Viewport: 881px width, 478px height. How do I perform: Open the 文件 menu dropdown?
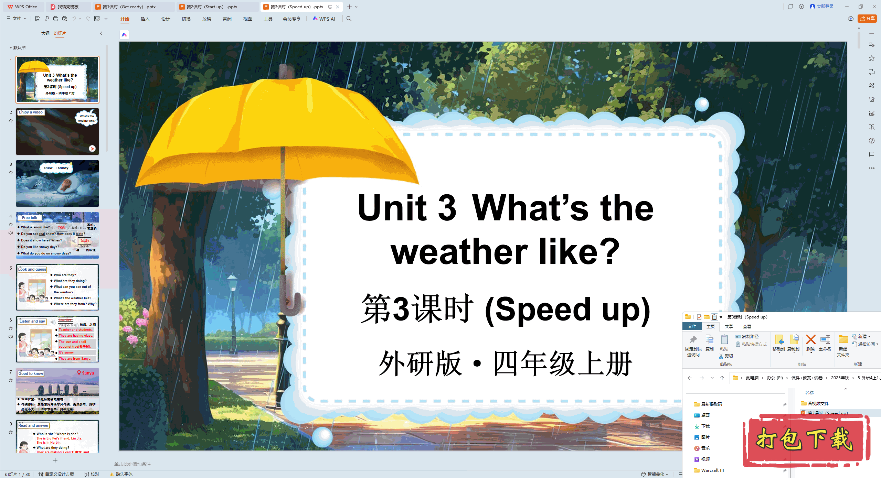pos(17,19)
